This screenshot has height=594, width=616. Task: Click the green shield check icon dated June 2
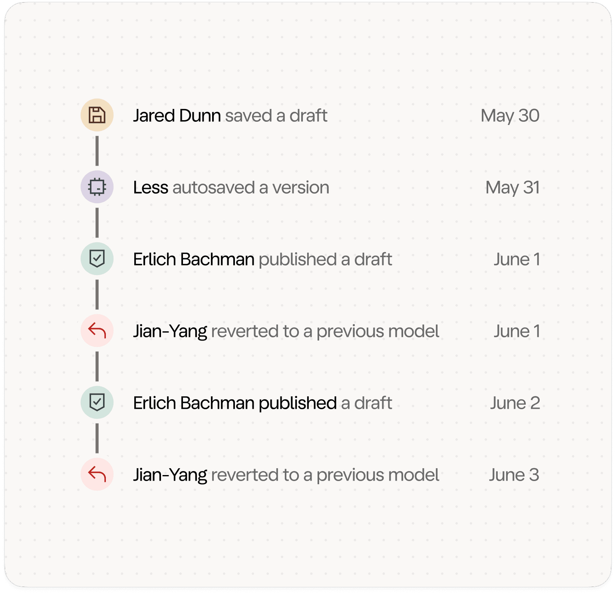(x=97, y=402)
